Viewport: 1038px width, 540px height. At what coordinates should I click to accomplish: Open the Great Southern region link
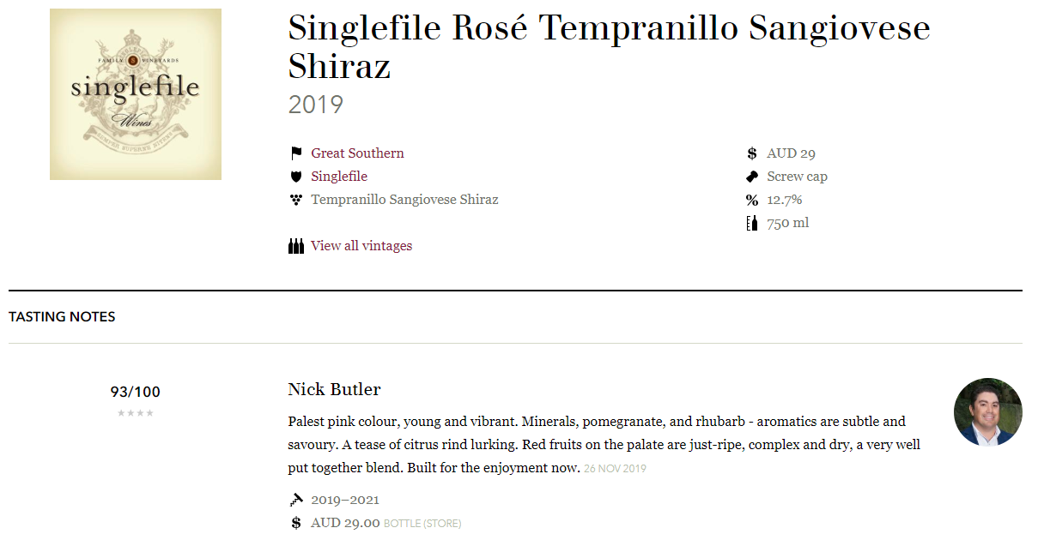[357, 153]
